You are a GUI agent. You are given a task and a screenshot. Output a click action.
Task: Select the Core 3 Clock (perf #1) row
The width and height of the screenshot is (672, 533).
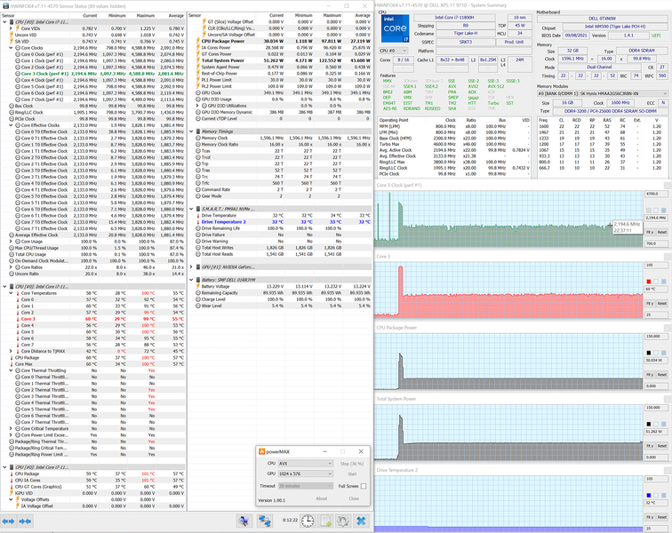[93, 74]
